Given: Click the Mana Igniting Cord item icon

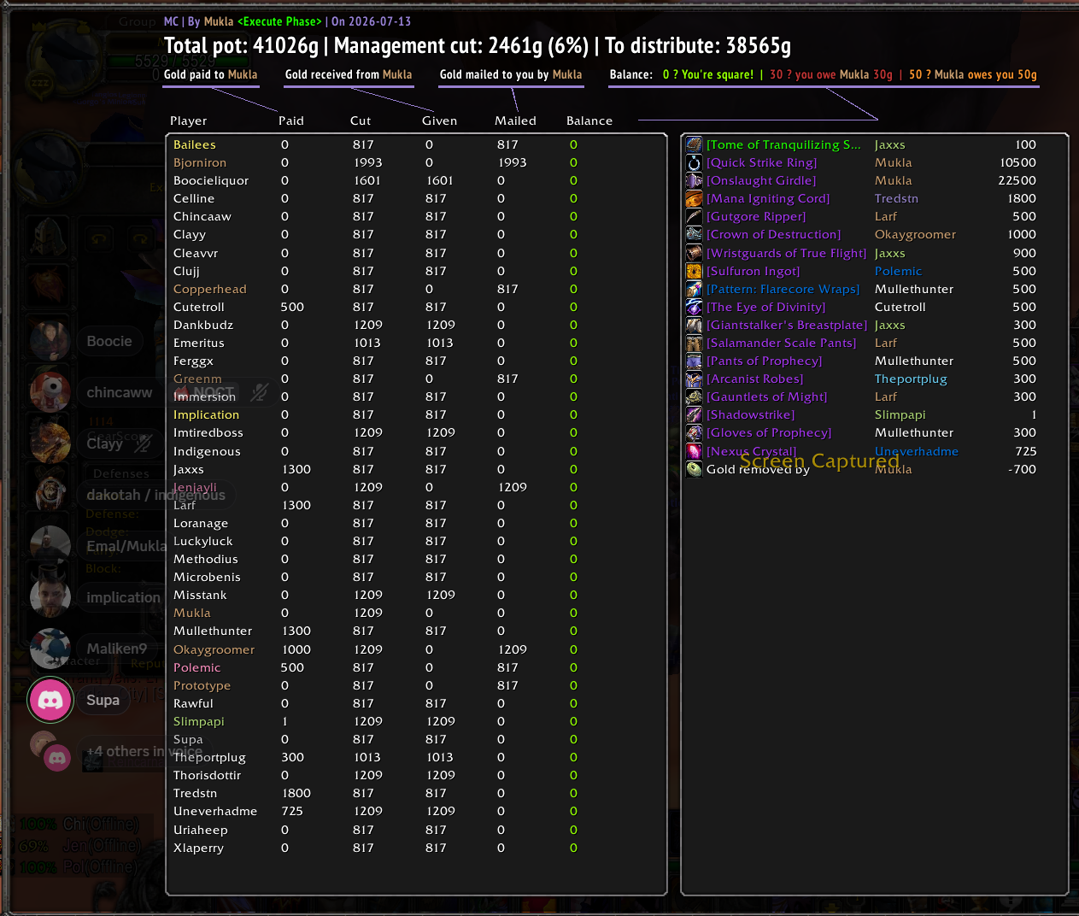Looking at the screenshot, I should point(694,198).
